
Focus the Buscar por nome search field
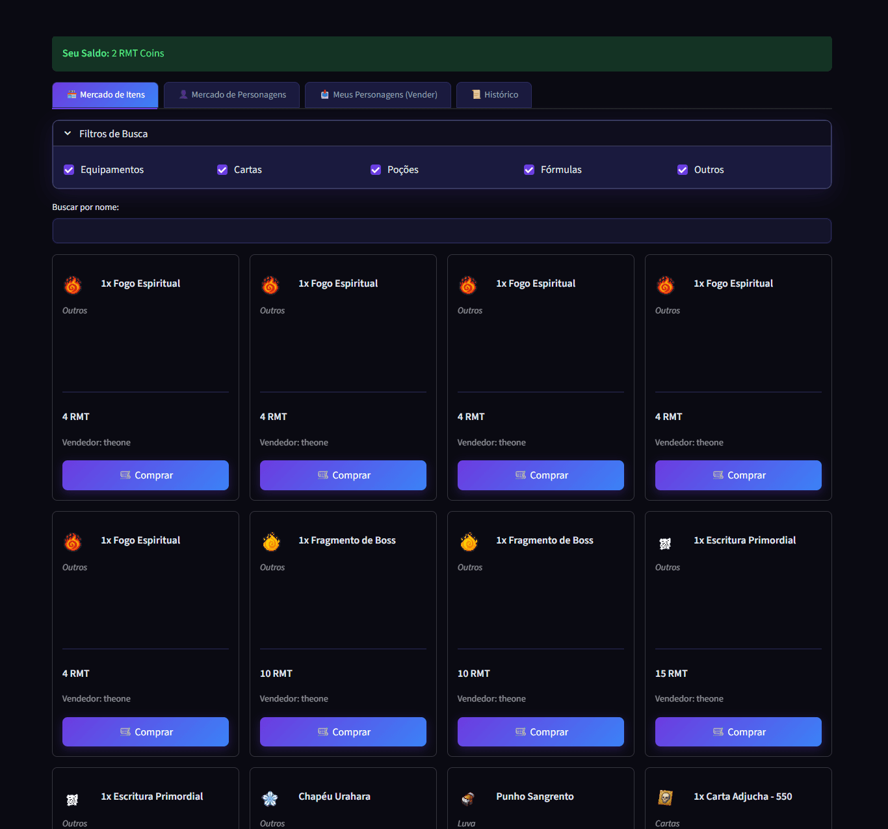[441, 231]
